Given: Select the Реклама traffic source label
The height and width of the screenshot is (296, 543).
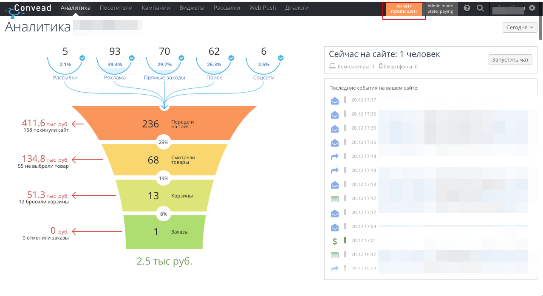Looking at the screenshot, I should (115, 78).
